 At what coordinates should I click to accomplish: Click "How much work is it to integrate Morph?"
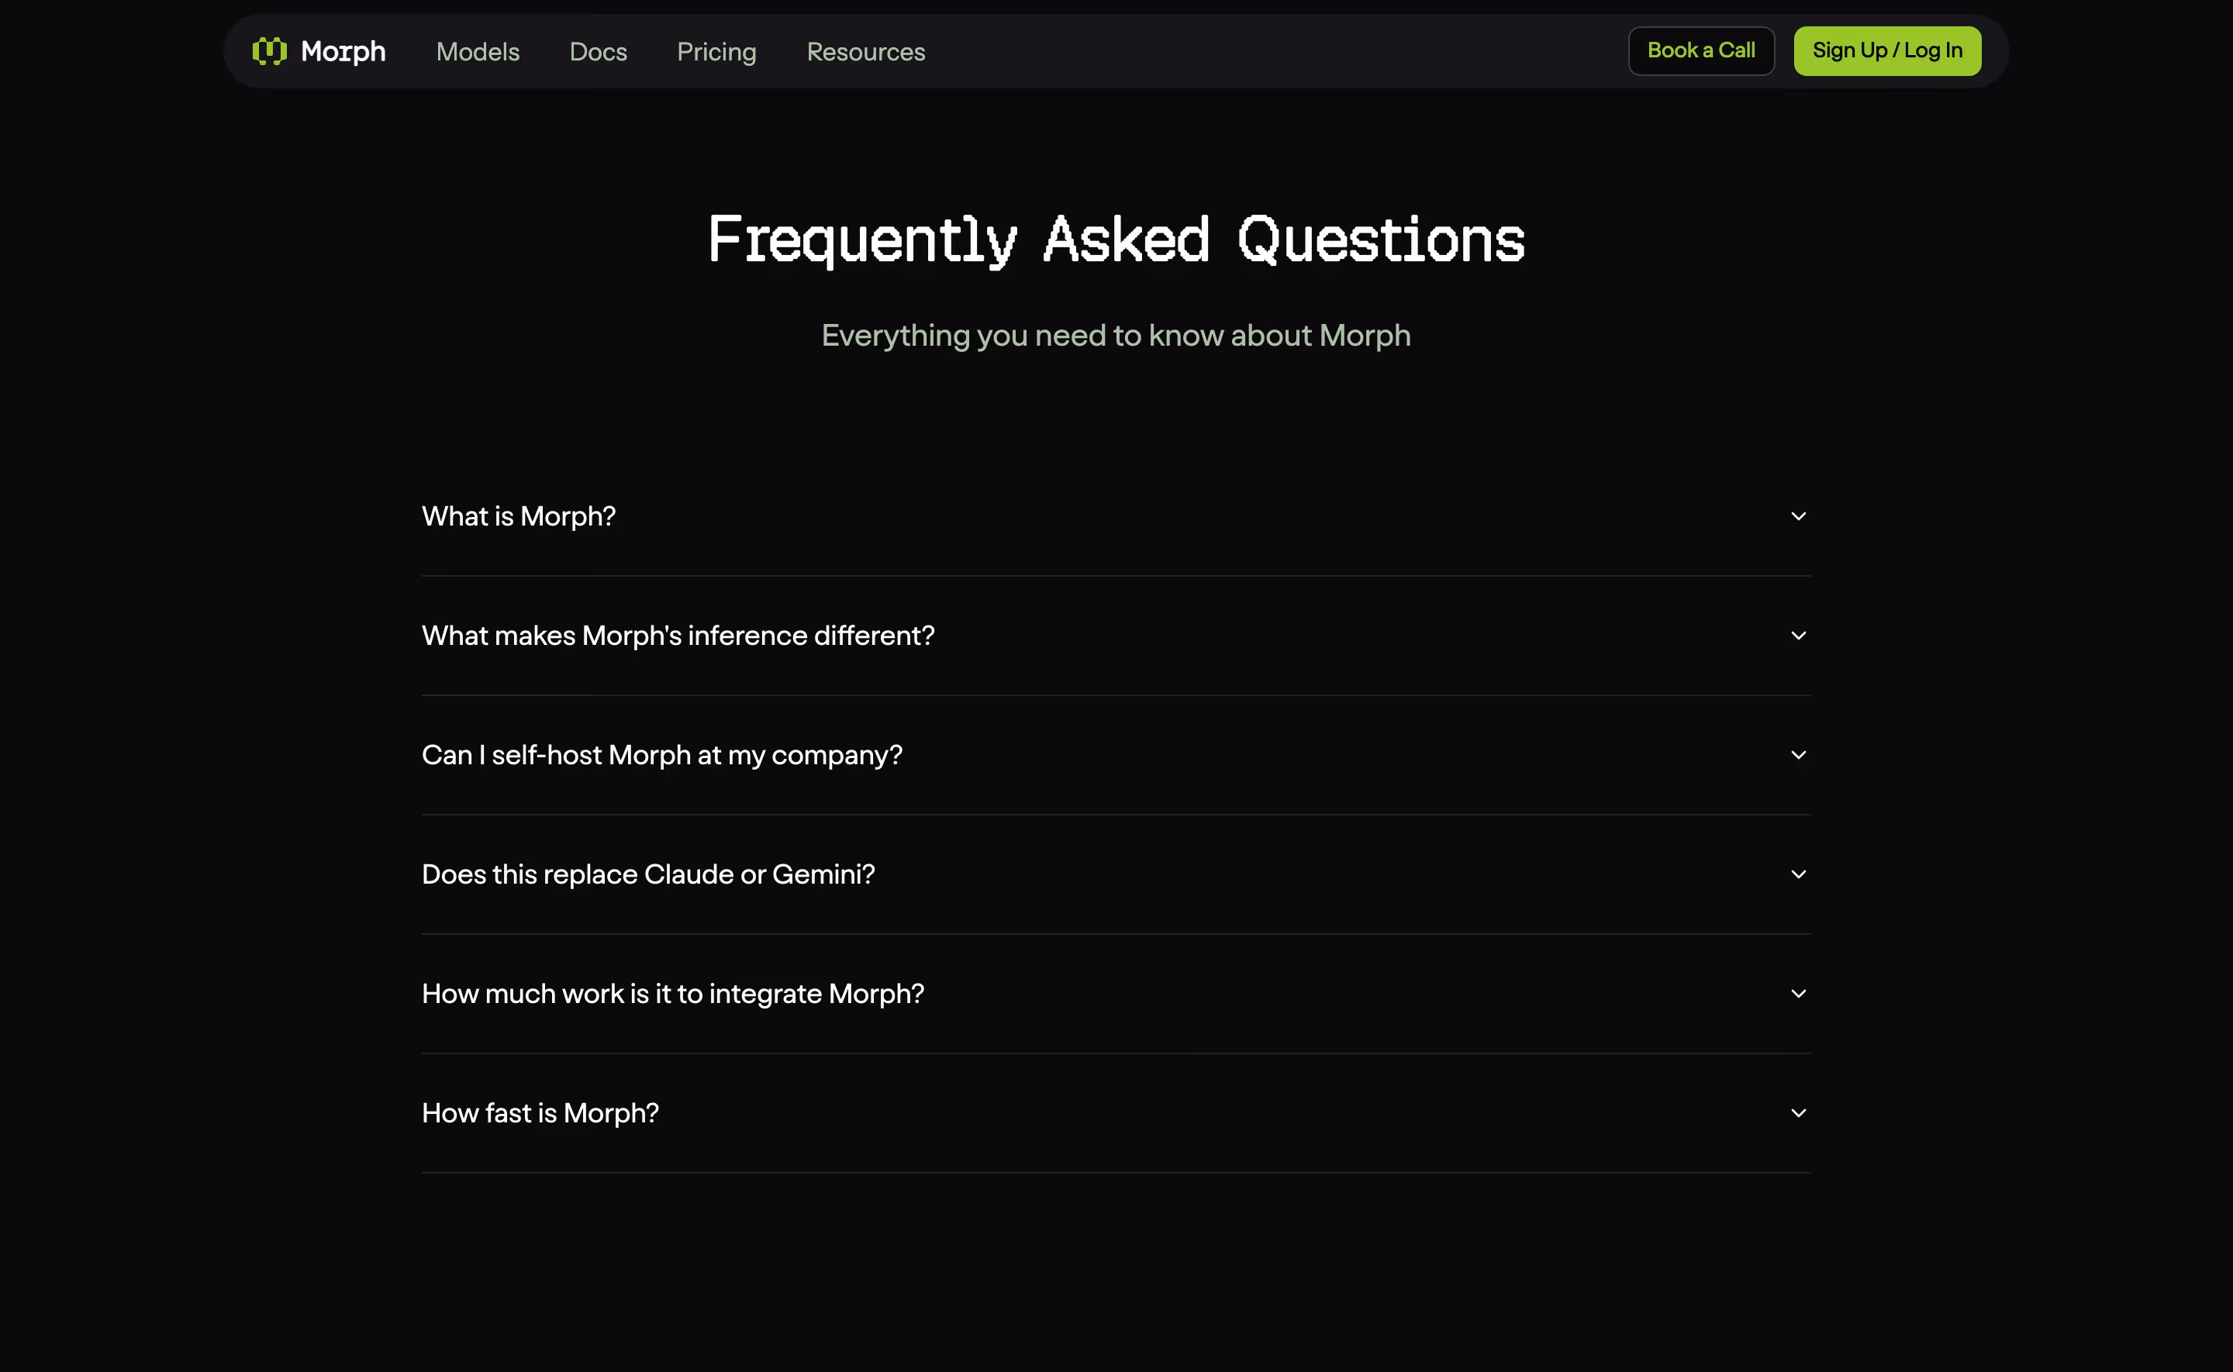pos(672,994)
